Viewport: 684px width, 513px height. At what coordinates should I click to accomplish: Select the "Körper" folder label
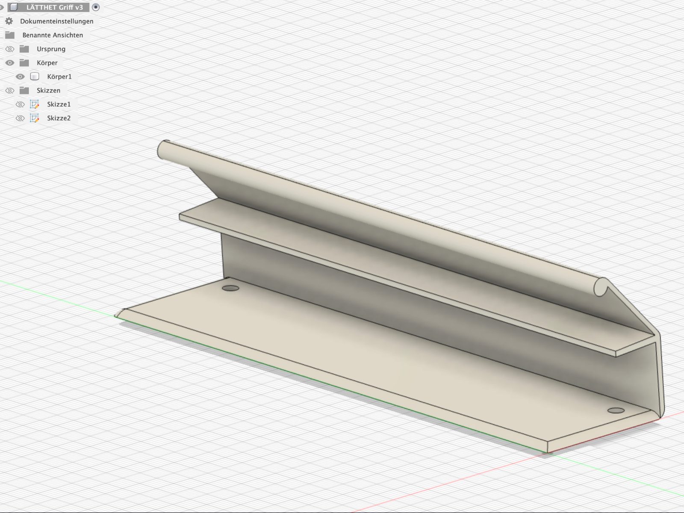[47, 63]
